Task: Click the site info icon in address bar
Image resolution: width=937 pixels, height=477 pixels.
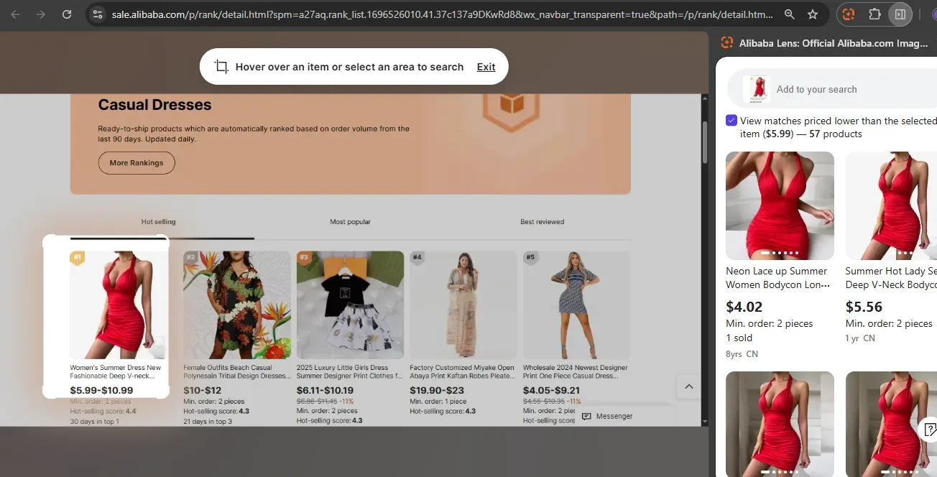Action: coord(97,13)
